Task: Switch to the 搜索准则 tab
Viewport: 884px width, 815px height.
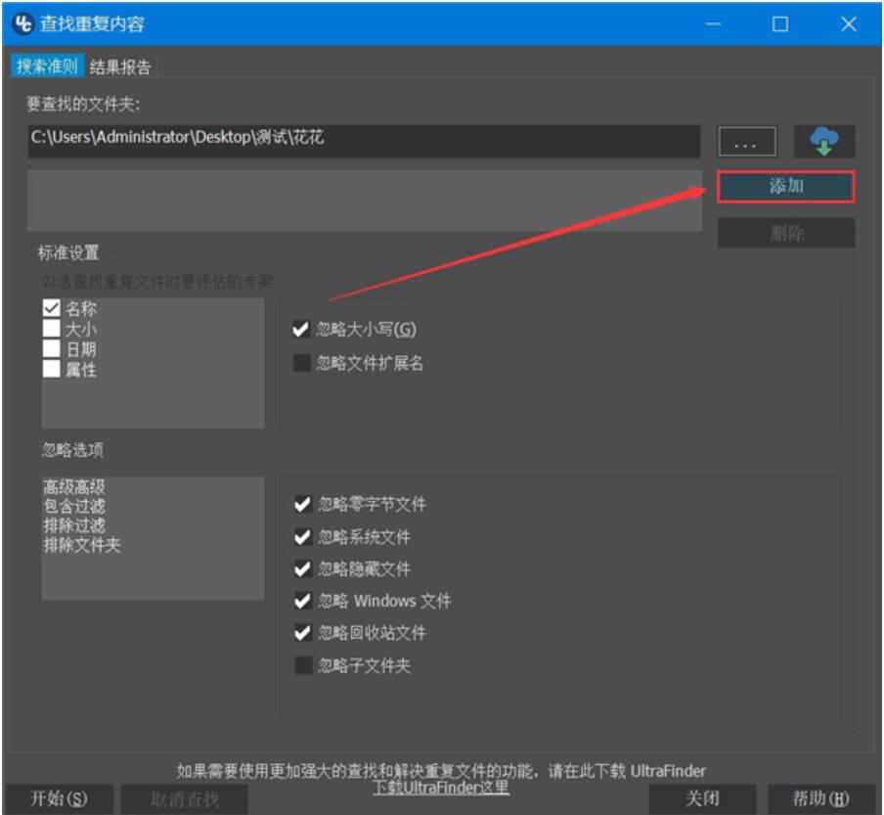Action: point(47,66)
